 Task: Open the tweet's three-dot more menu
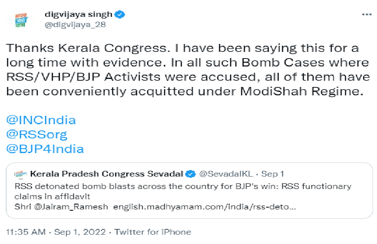click(x=366, y=15)
